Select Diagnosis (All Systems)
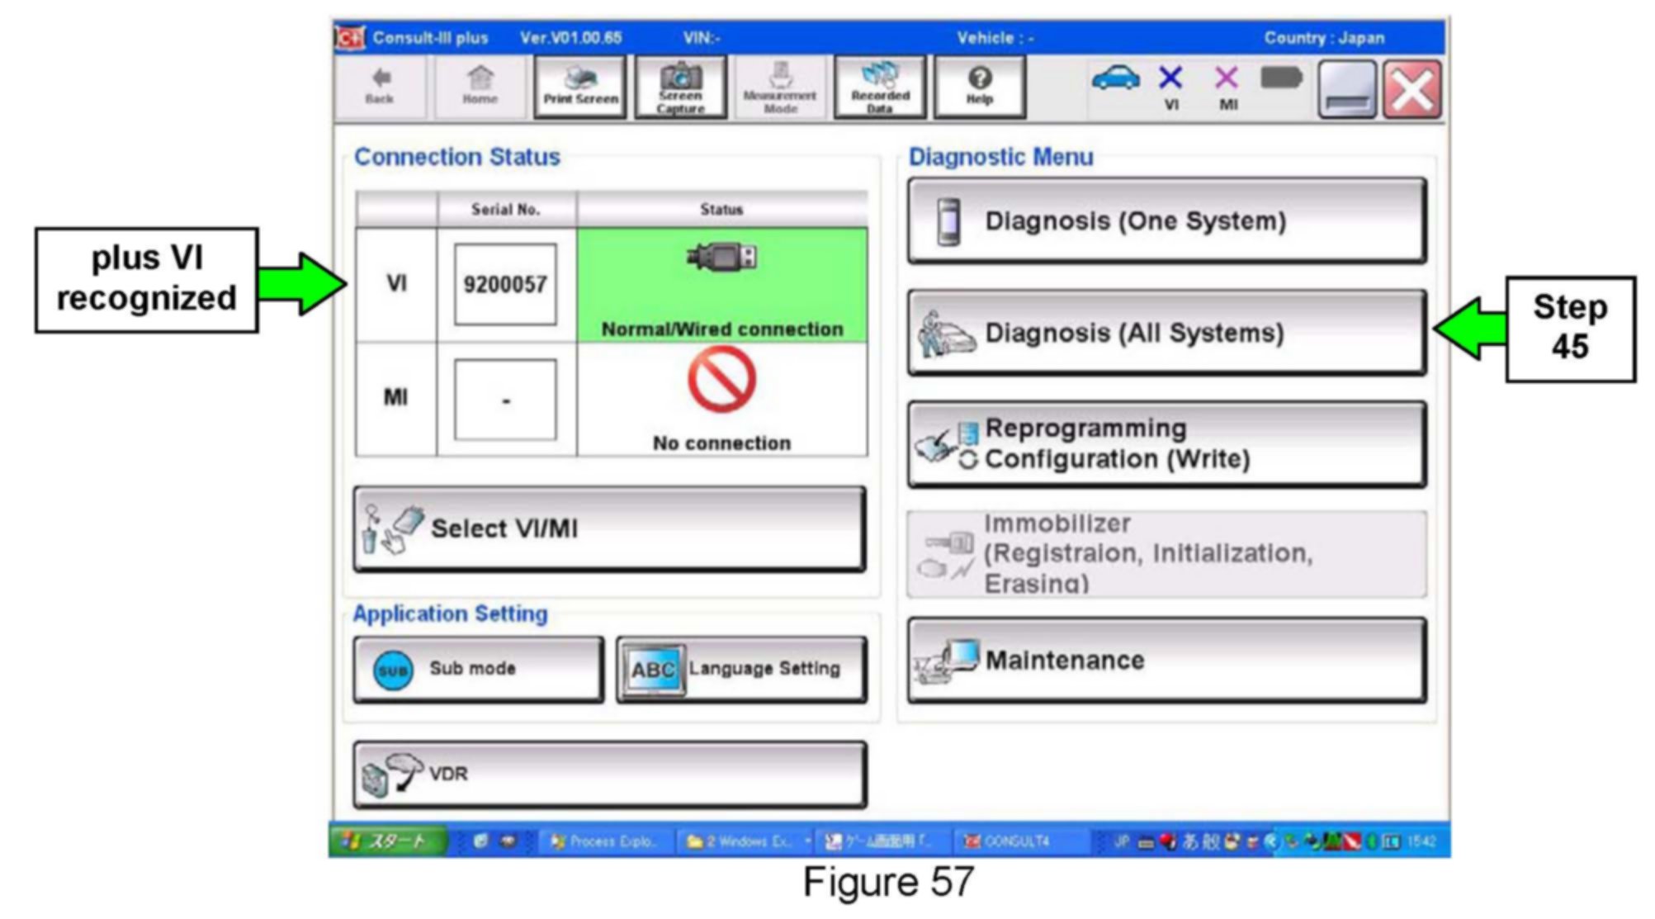This screenshot has width=1655, height=919. tap(1166, 333)
